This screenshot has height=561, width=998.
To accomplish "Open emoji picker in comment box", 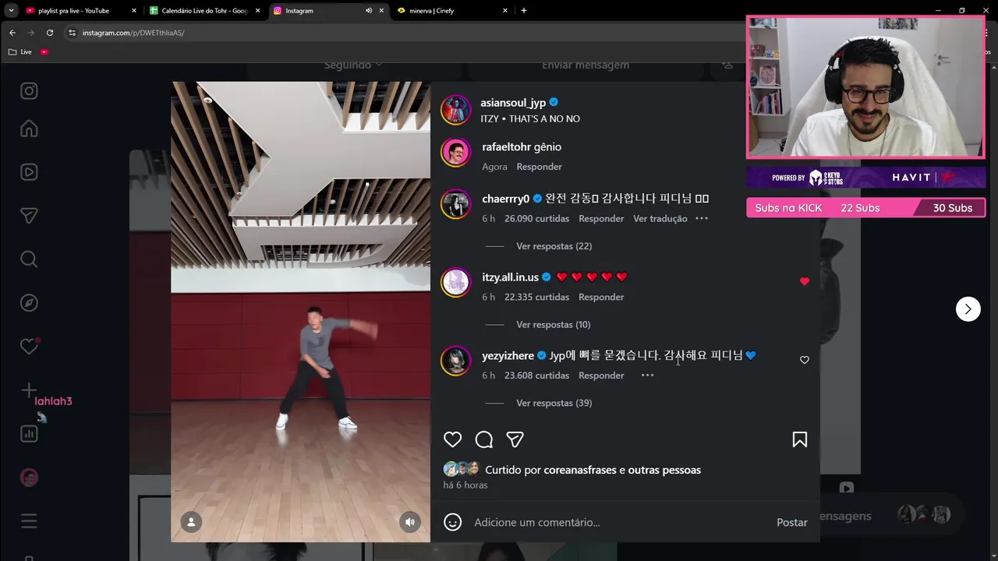I will (453, 522).
